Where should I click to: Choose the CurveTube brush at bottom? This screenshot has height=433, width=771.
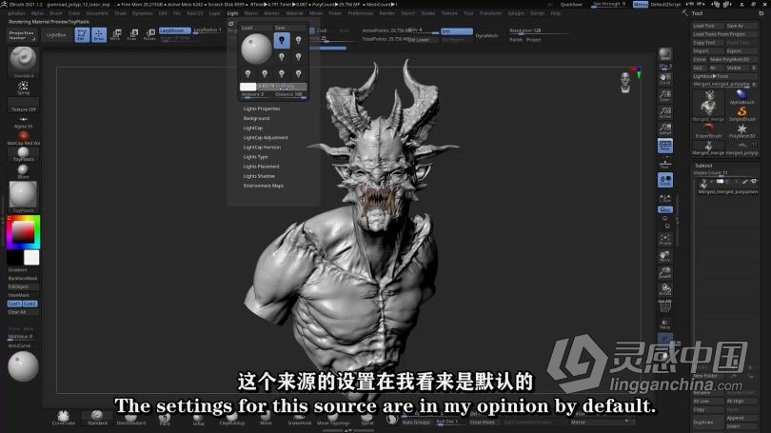click(64, 418)
